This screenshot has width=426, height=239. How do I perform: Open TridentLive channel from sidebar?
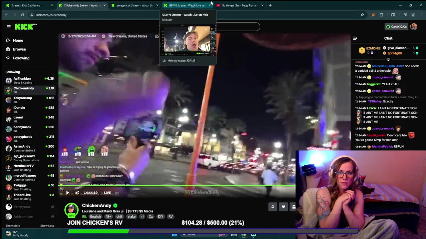(x=30, y=197)
